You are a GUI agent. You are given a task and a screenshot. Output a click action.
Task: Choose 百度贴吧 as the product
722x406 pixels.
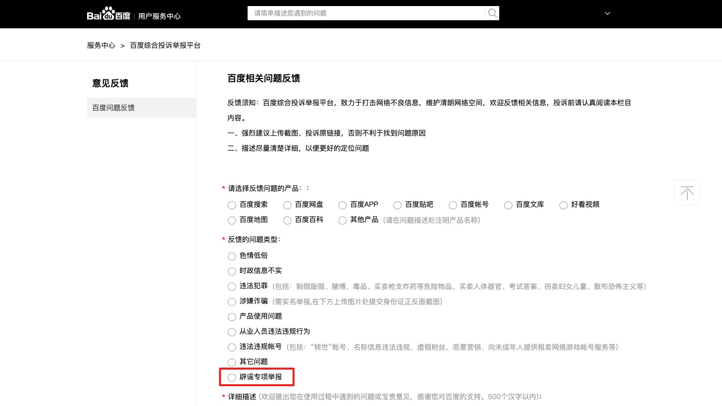click(397, 205)
